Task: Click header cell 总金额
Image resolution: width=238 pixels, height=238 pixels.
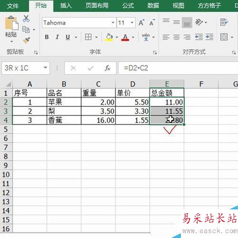Action: pos(167,93)
